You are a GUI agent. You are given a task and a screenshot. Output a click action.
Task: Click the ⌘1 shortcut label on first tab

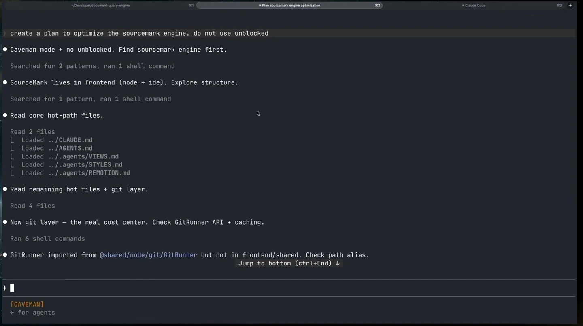click(x=191, y=6)
